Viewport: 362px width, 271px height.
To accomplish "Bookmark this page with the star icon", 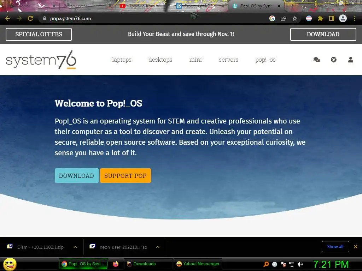I will (x=295, y=18).
